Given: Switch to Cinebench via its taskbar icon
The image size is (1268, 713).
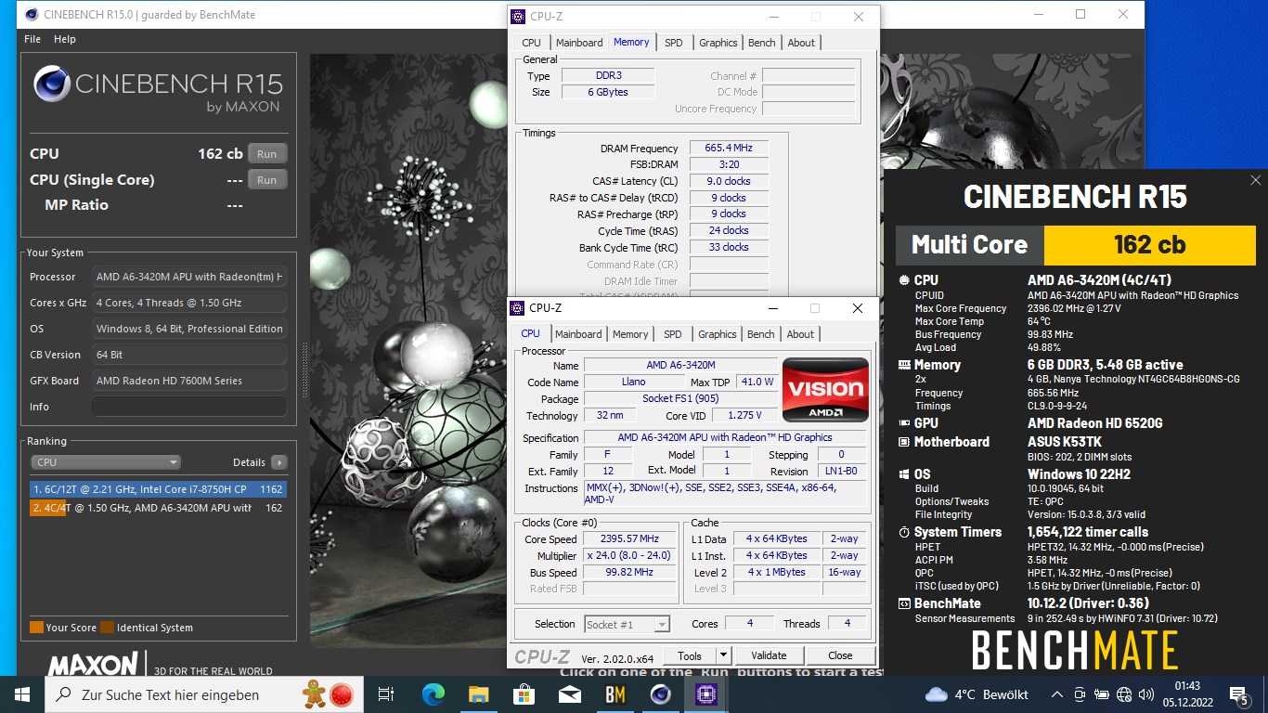Looking at the screenshot, I should pyautogui.click(x=660, y=694).
